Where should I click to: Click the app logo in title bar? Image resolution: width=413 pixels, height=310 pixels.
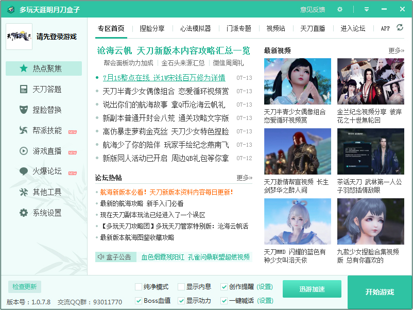click(10, 10)
